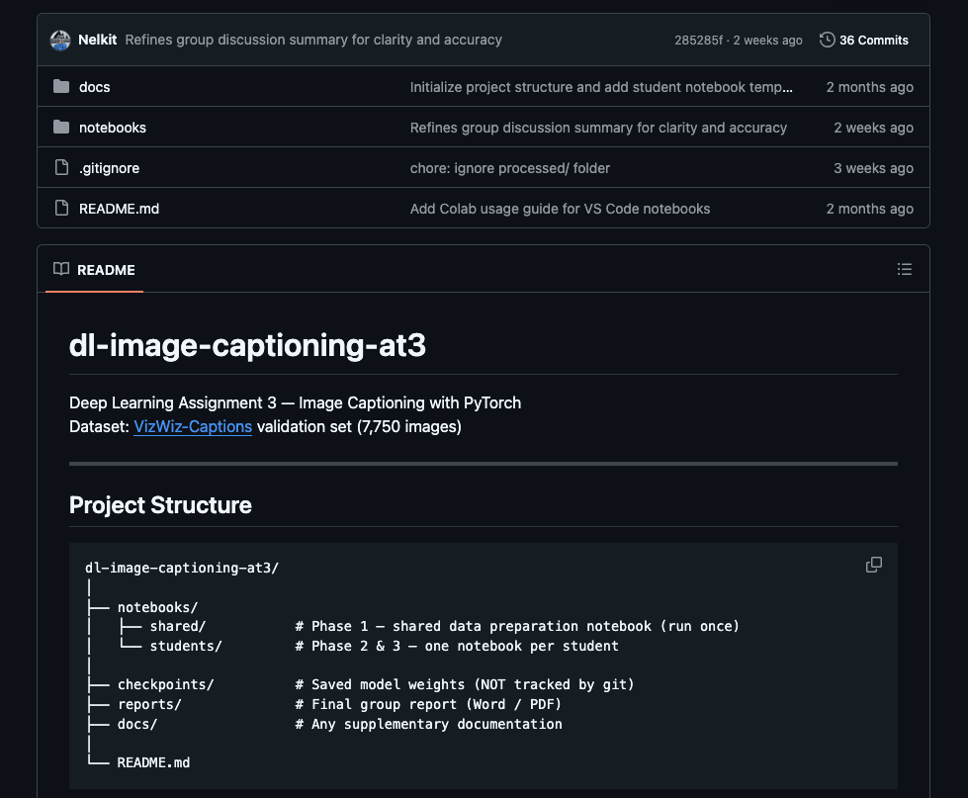The image size is (968, 798).
Task: Open the Nelkit author profile link
Action: (97, 40)
